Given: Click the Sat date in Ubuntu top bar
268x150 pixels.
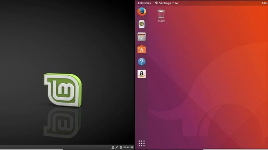Looking at the screenshot, I should click(x=265, y=3).
